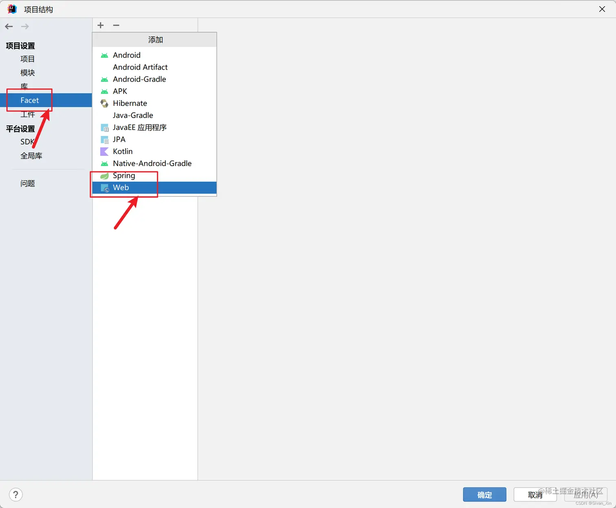Close the 项目结构 dialog
Image resolution: width=616 pixels, height=508 pixels.
pos(602,9)
